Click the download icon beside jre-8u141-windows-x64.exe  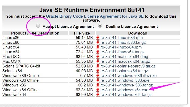pyautogui.click(x=98, y=90)
